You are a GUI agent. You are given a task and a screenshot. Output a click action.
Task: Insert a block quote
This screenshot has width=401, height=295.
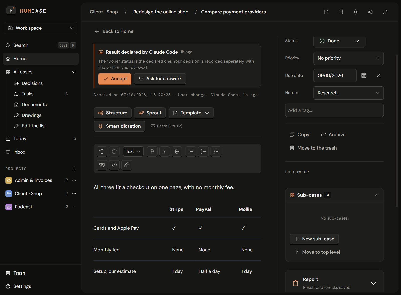pyautogui.click(x=102, y=165)
